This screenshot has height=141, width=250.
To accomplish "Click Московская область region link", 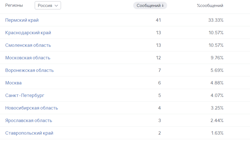I will pyautogui.click(x=28, y=58).
